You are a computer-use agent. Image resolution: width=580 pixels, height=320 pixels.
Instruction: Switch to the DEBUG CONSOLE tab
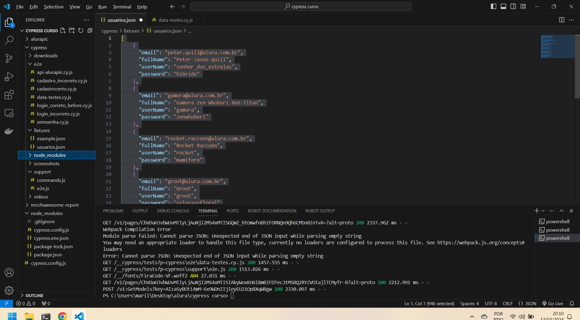pyautogui.click(x=173, y=211)
